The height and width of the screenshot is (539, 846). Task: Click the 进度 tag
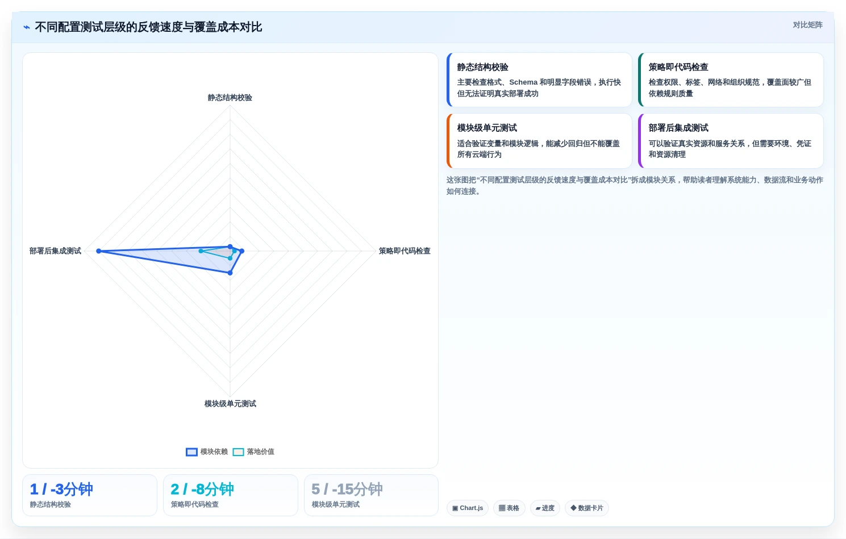coord(545,508)
